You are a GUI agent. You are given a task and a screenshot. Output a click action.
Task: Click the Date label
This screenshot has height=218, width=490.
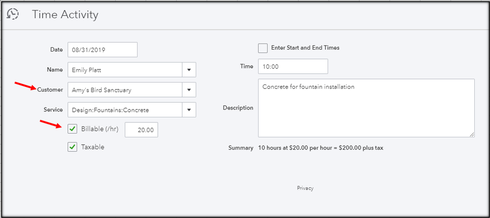(x=56, y=50)
